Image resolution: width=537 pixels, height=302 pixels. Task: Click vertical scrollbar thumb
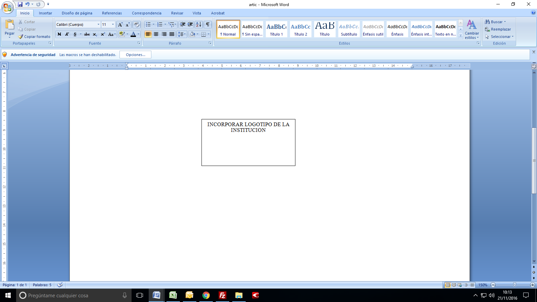coord(534,160)
